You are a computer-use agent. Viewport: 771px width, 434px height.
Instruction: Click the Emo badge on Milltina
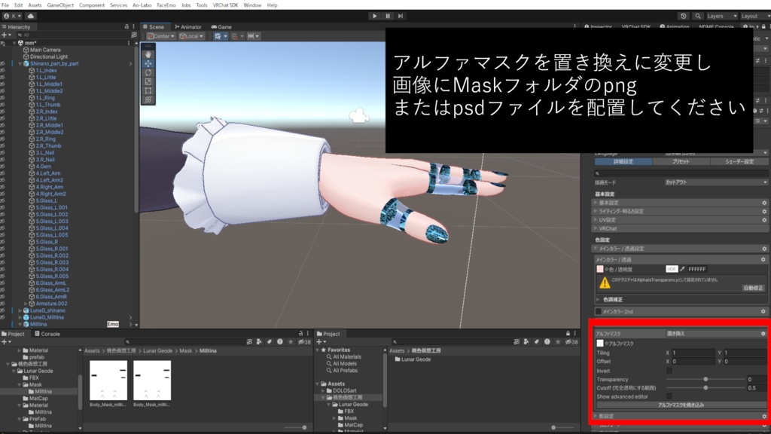[x=113, y=324]
